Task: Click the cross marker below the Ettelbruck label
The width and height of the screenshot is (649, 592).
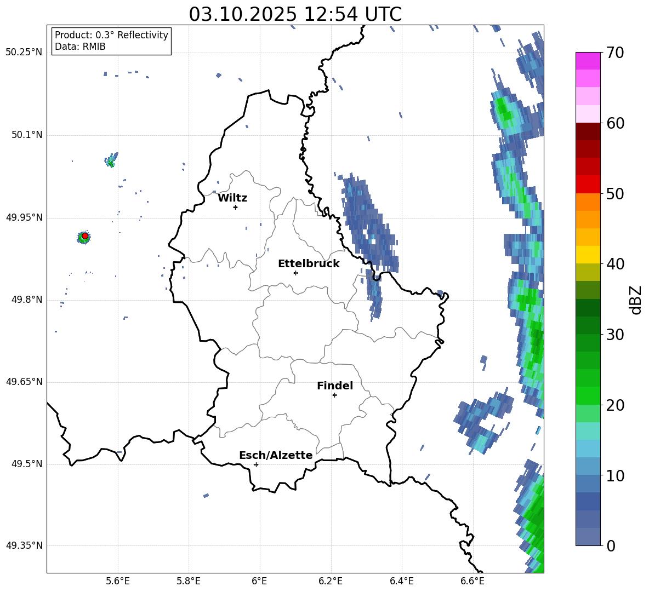Action: 295,273
